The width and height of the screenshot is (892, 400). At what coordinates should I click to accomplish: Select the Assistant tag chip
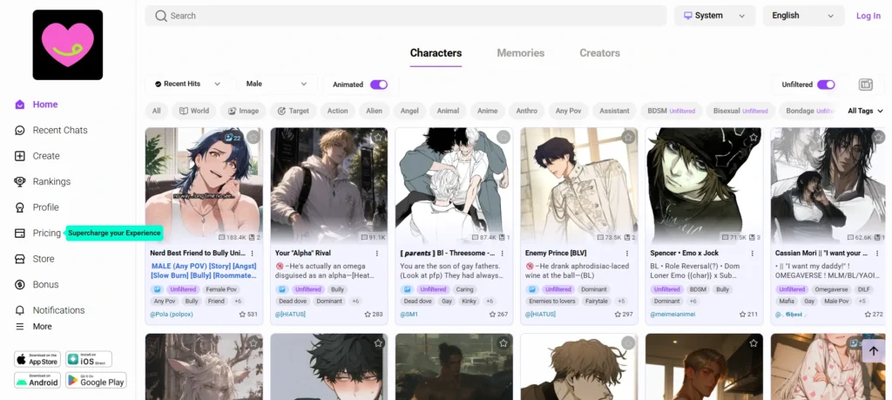[614, 111]
